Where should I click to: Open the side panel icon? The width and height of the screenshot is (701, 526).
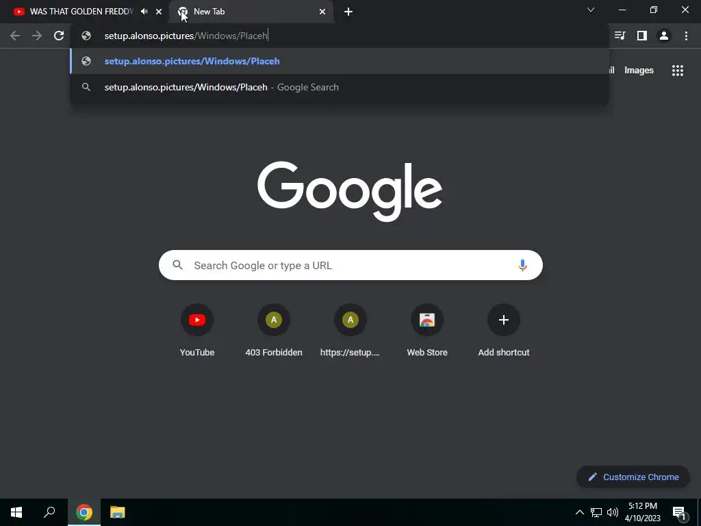(x=642, y=36)
